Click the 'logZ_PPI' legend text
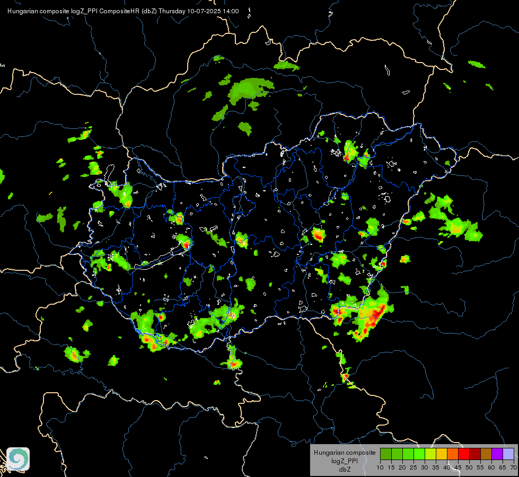This screenshot has width=519, height=477. 345,461
